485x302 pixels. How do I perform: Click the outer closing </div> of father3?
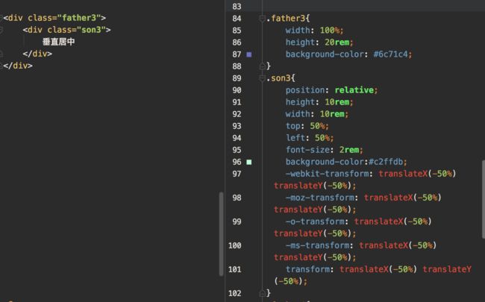click(18, 66)
